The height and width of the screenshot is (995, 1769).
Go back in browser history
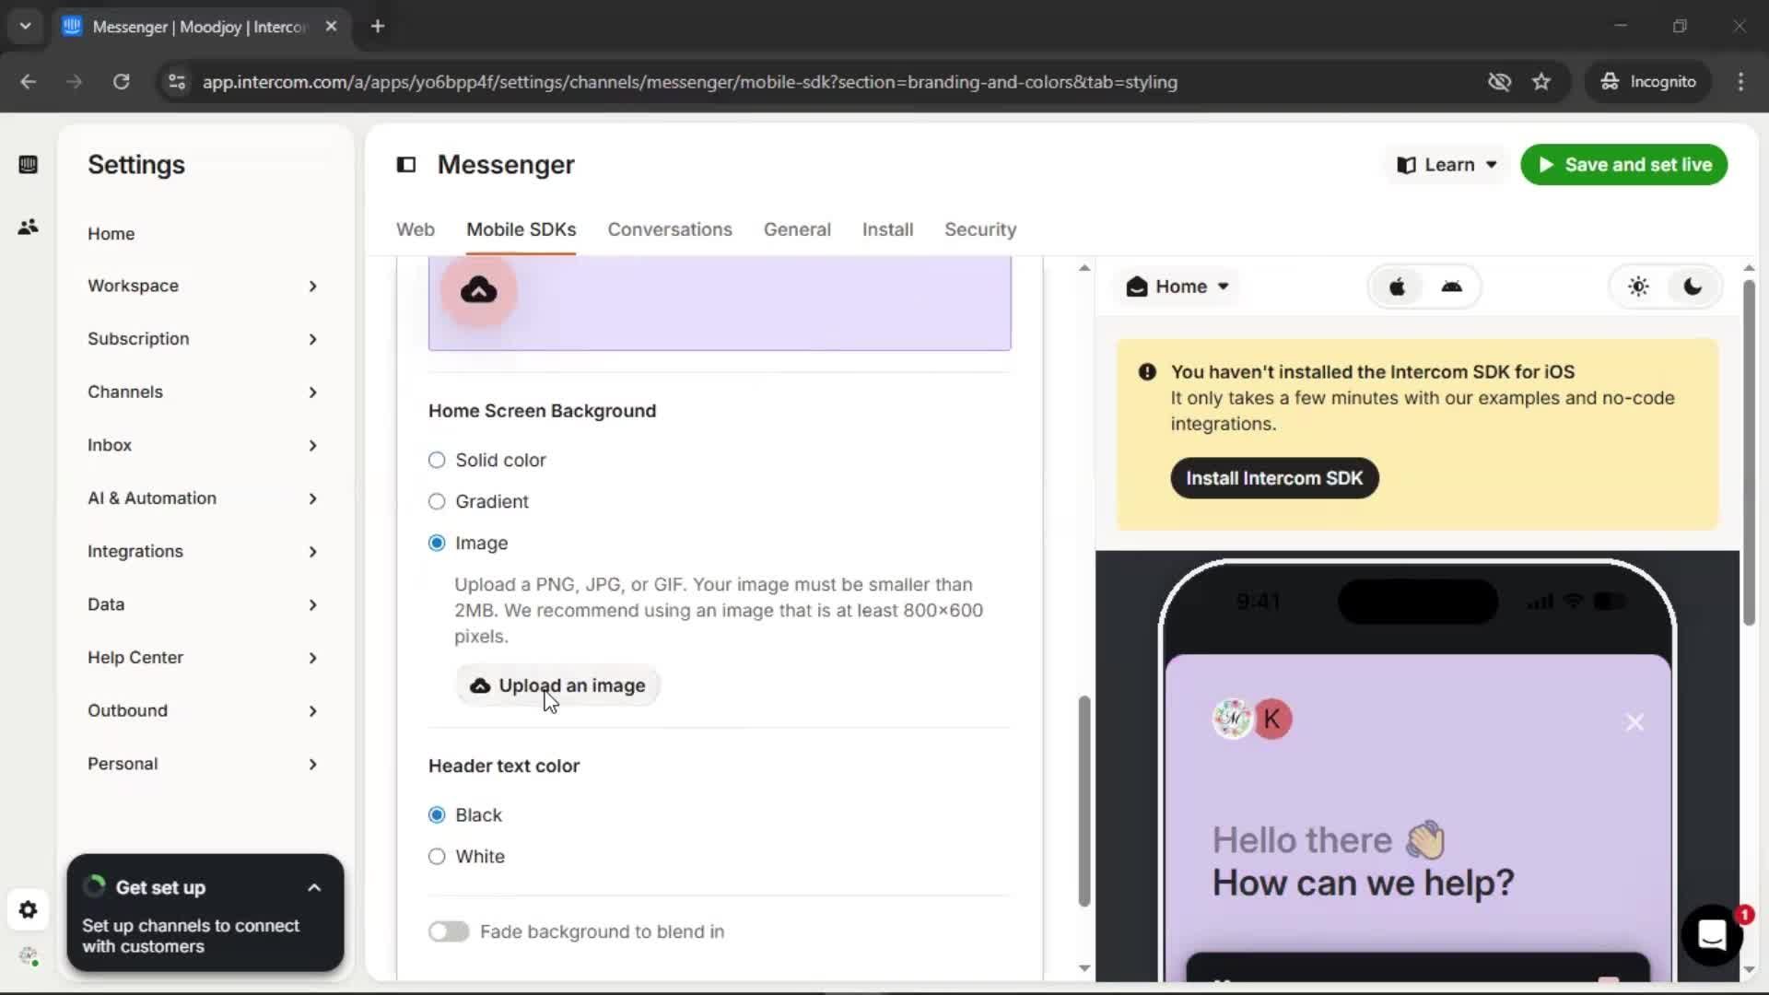pos(28,82)
